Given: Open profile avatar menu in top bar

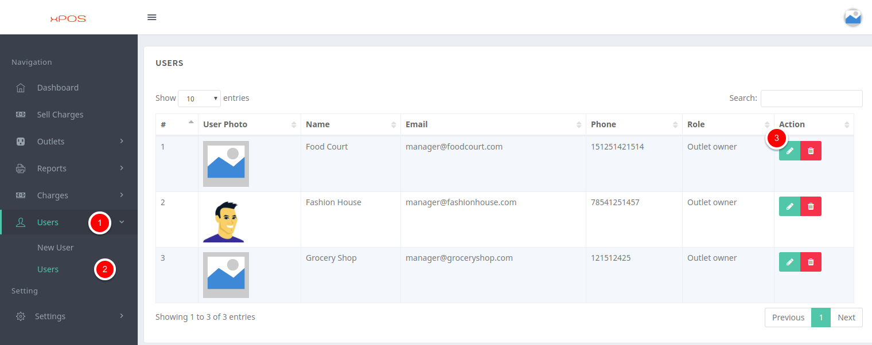Looking at the screenshot, I should [853, 17].
